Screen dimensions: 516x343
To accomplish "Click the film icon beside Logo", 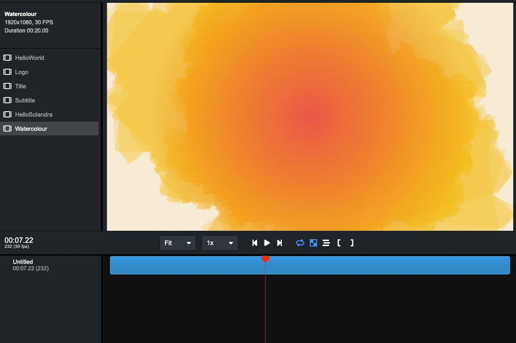I will pyautogui.click(x=7, y=72).
